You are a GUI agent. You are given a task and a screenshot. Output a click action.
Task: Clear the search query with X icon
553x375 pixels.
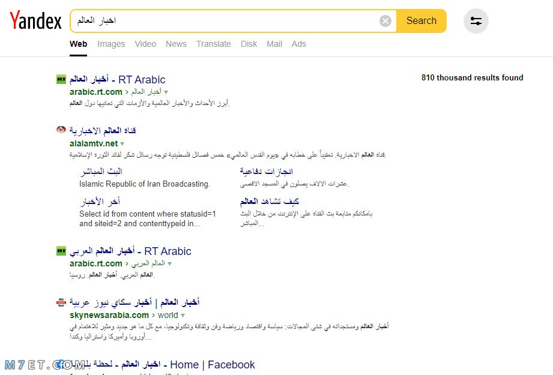[x=385, y=21]
